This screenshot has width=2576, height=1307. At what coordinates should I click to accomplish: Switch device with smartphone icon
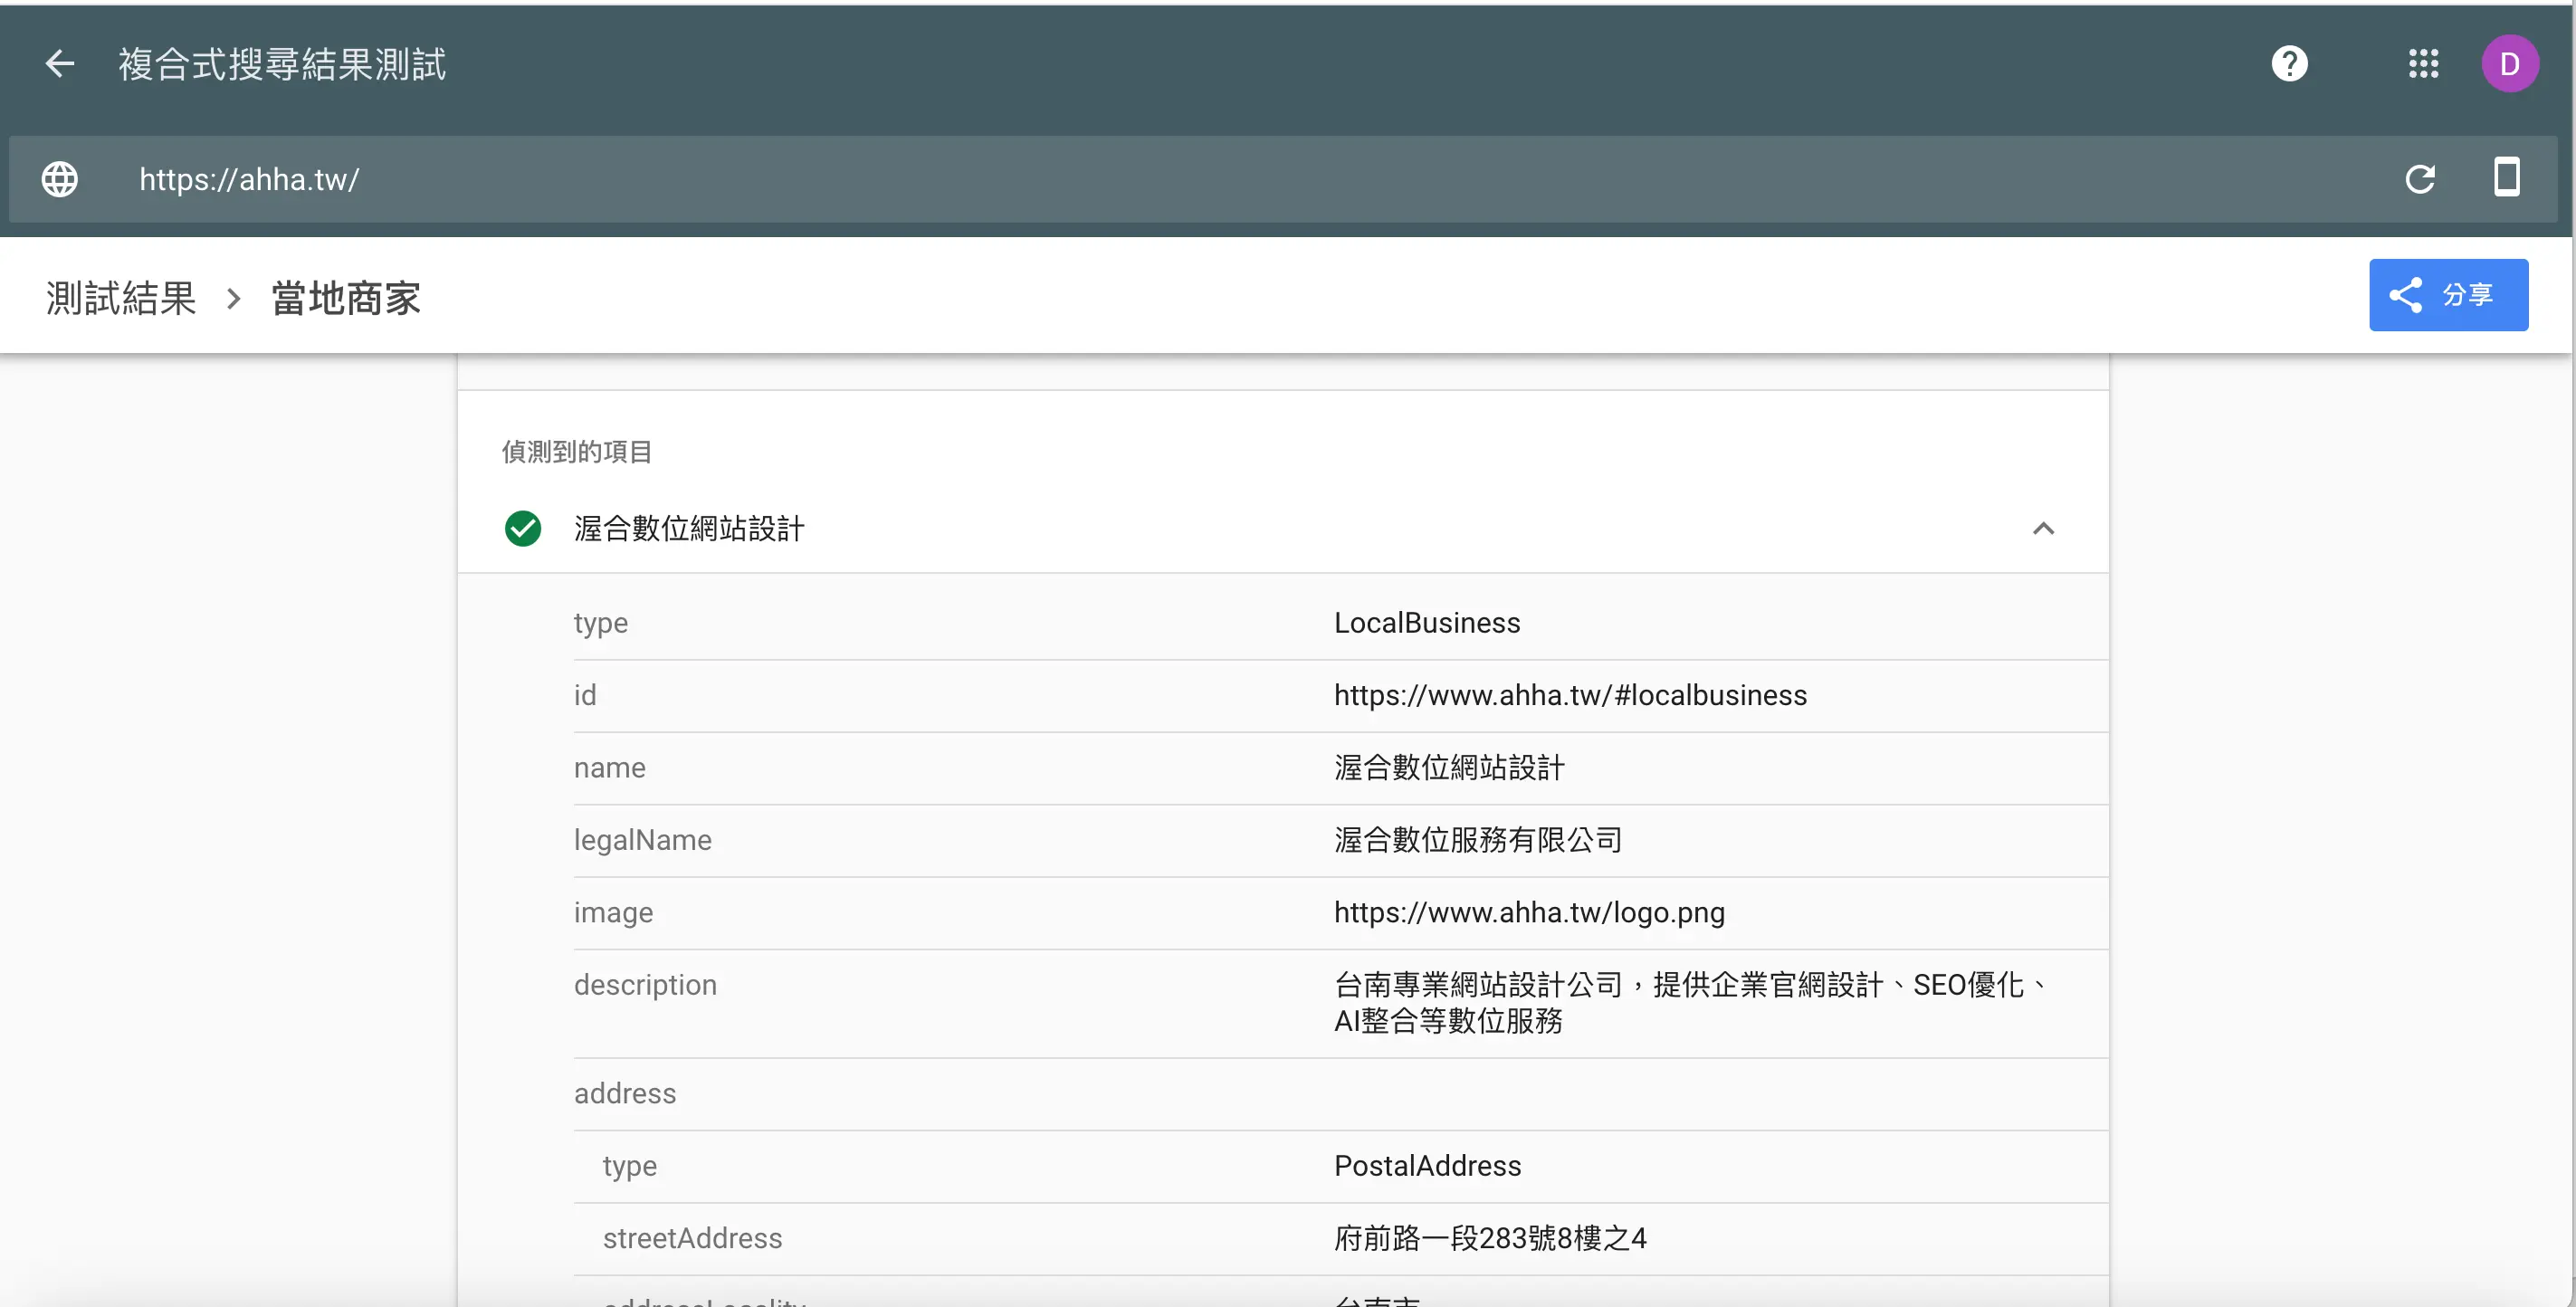click(2506, 177)
